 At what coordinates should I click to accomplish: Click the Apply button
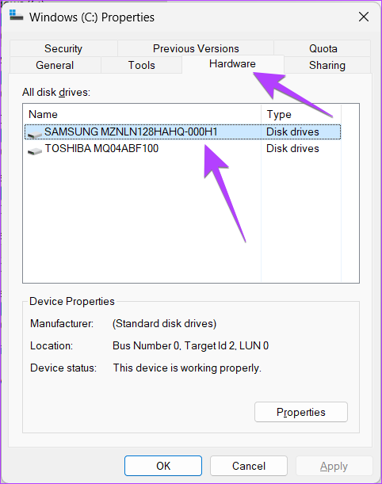point(334,466)
